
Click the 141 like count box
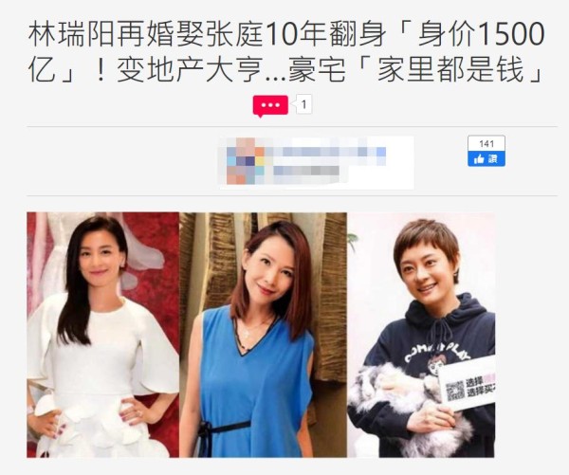486,143
